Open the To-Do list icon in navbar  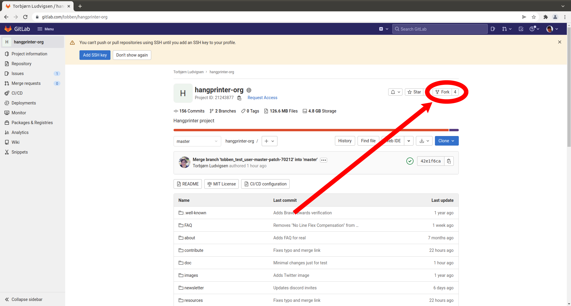click(521, 29)
